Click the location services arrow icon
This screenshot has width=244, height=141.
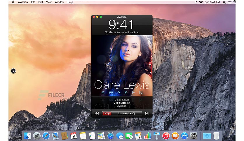[x=196, y=2]
